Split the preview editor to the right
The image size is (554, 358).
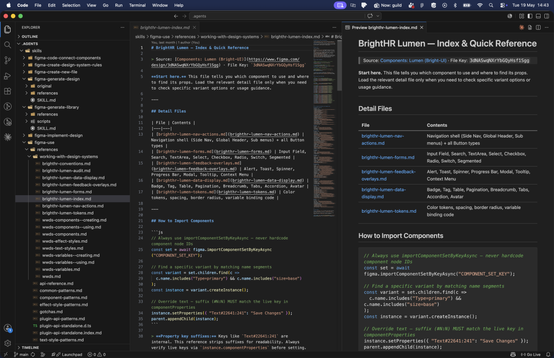[x=538, y=27]
